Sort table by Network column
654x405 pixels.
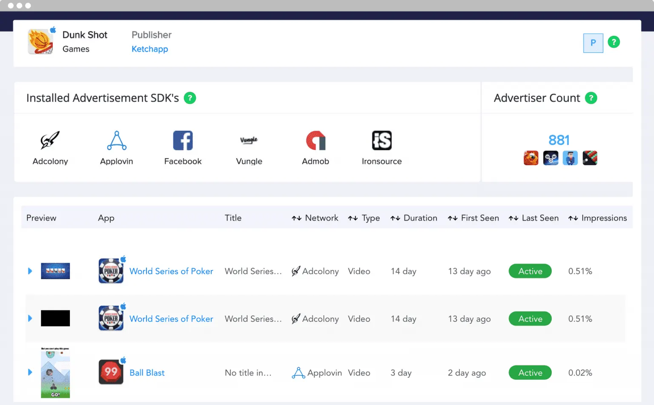(315, 218)
